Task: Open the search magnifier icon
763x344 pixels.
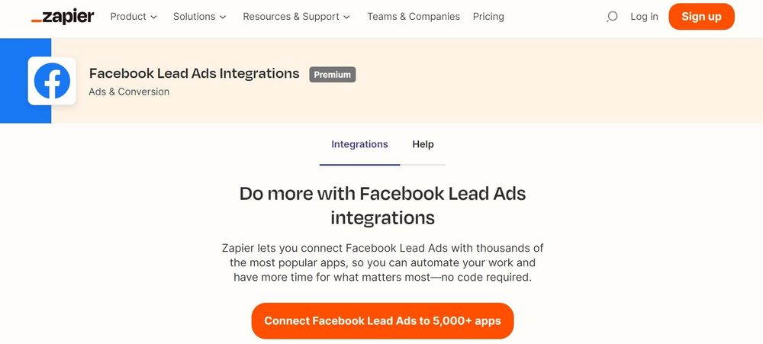Action: [x=612, y=17]
